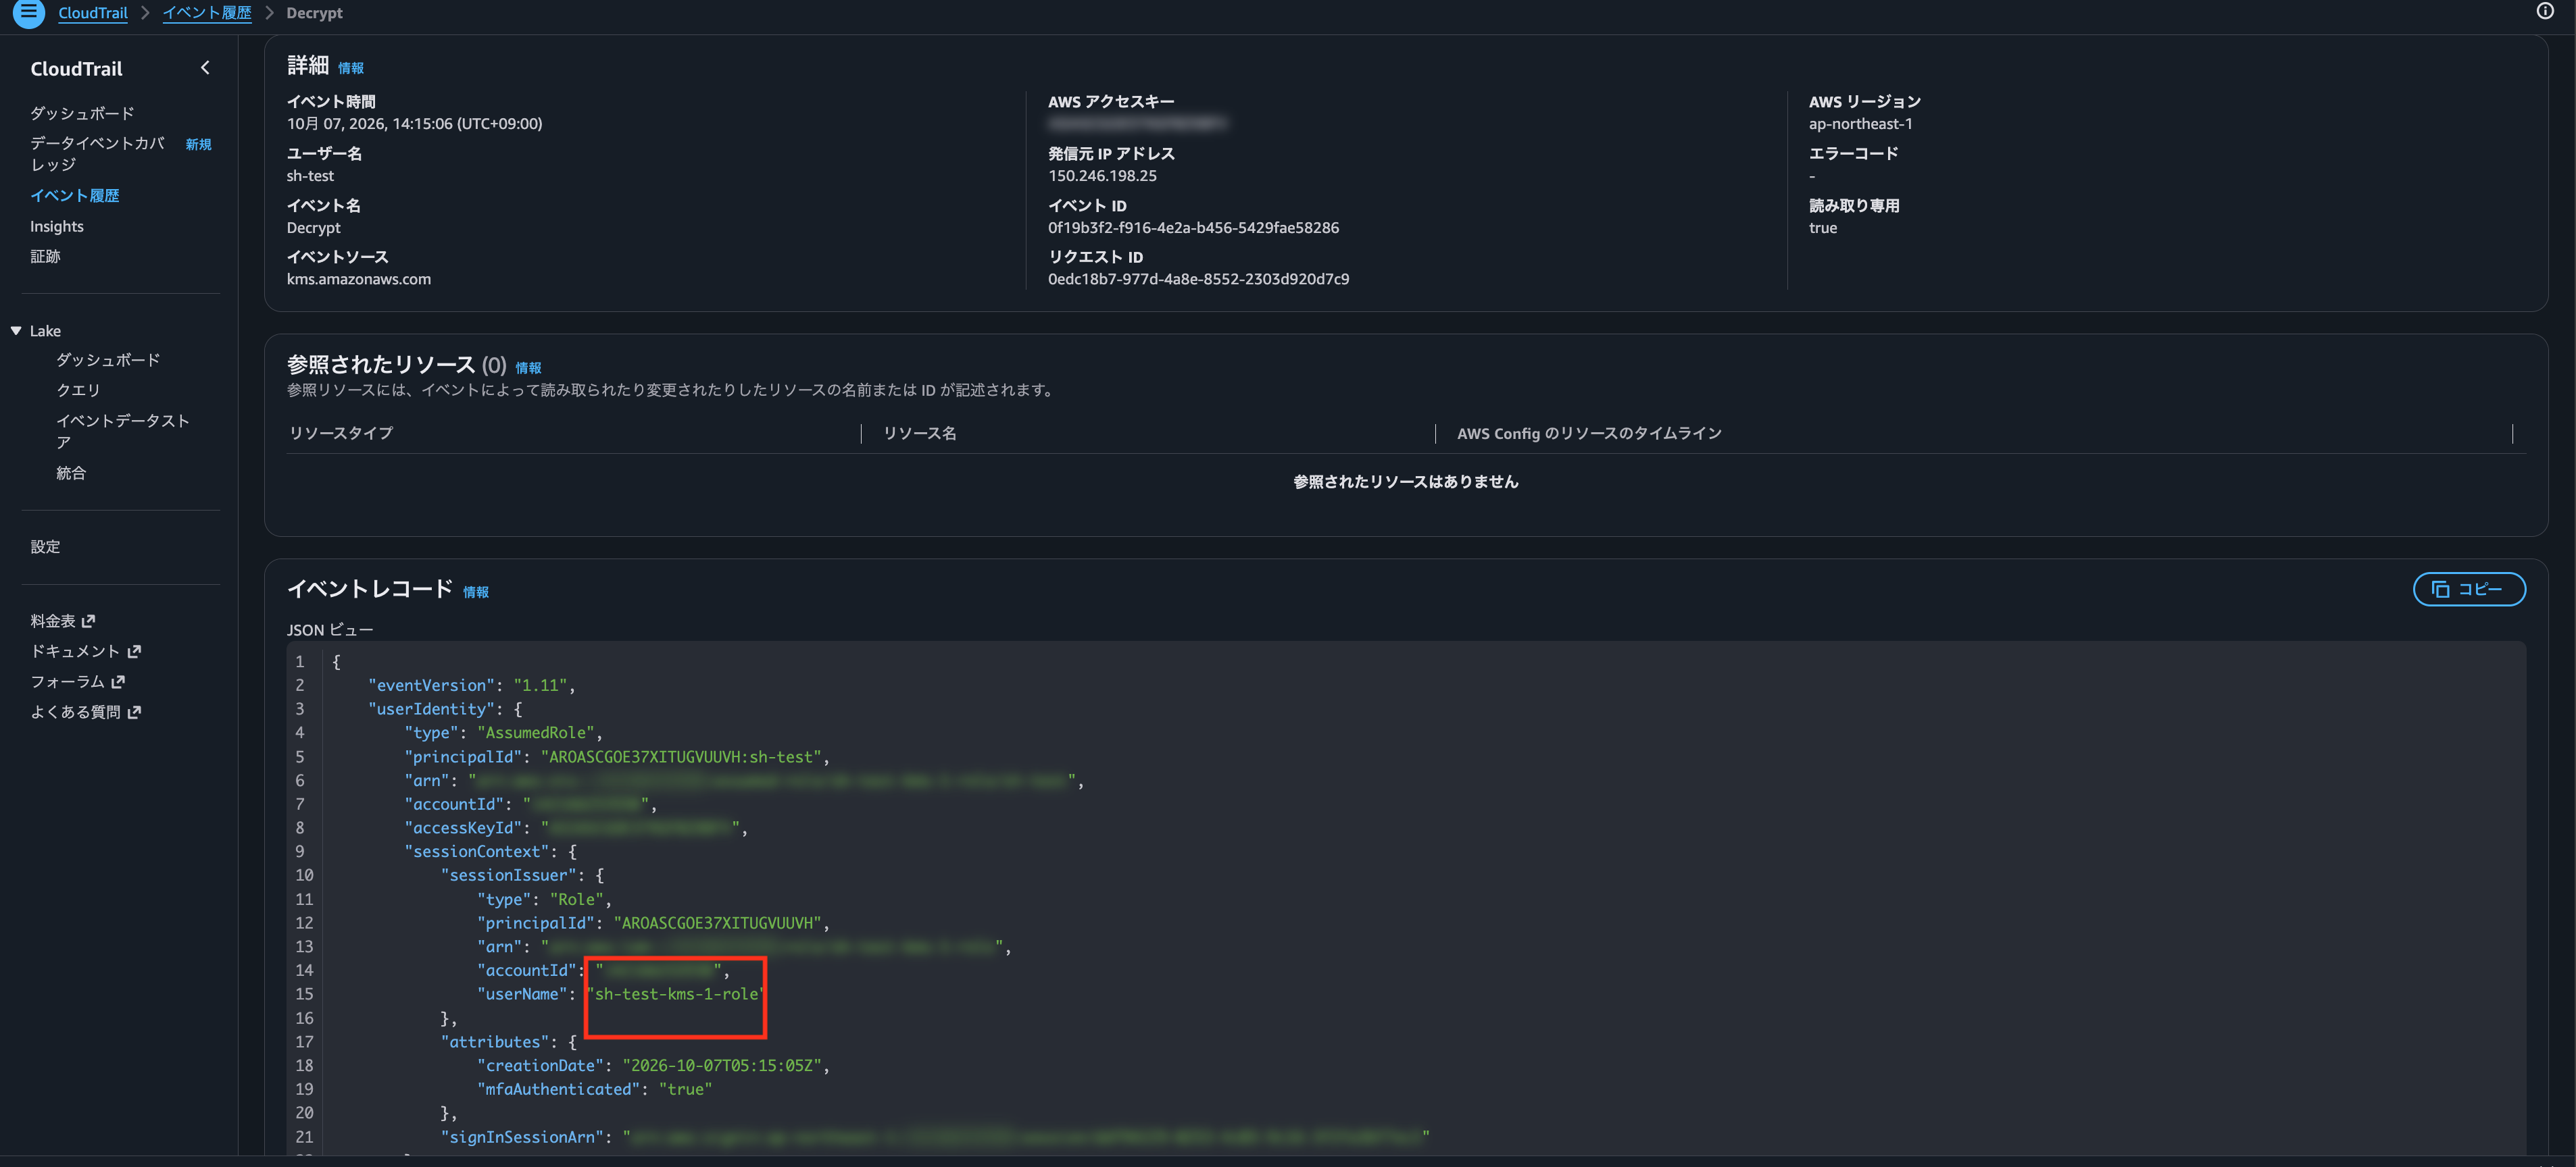Screen dimensions: 2576x1167
Task: Go to イベント履歴 in the breadcrumb
Action: [207, 13]
